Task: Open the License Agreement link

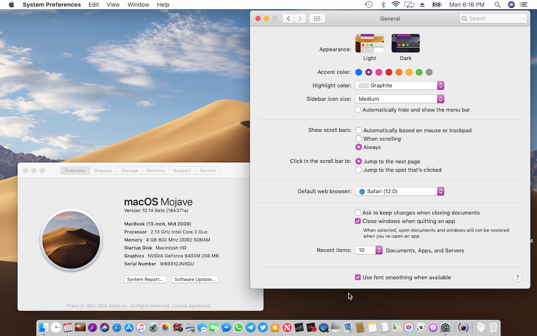Action: [191, 306]
